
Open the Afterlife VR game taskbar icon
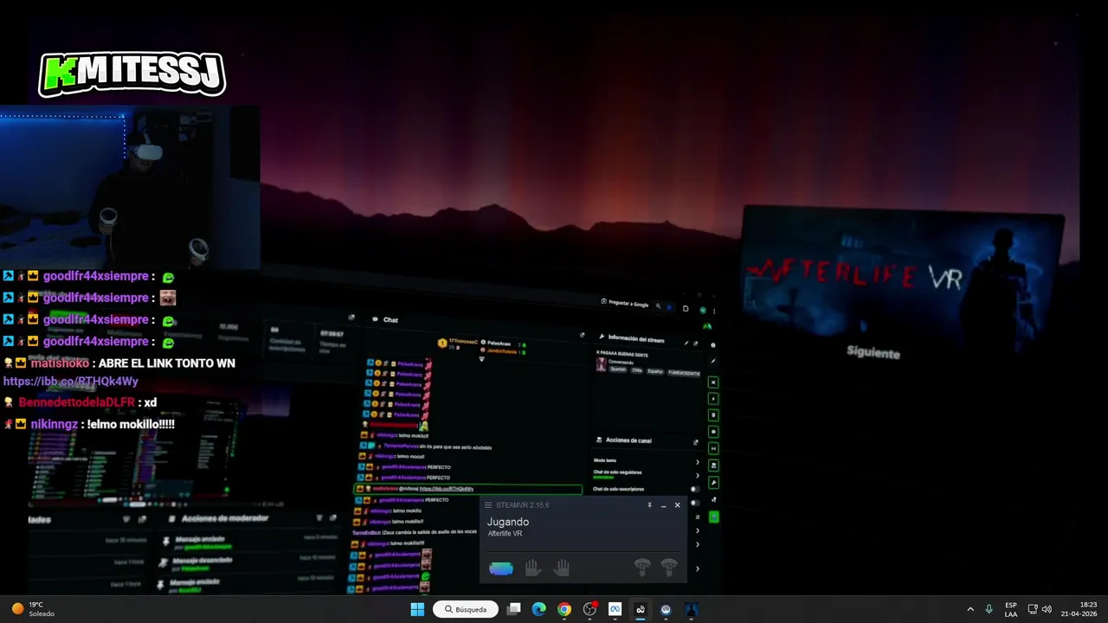pos(691,609)
